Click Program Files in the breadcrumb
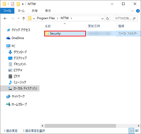The height and width of the screenshot is (134, 141). [46, 18]
